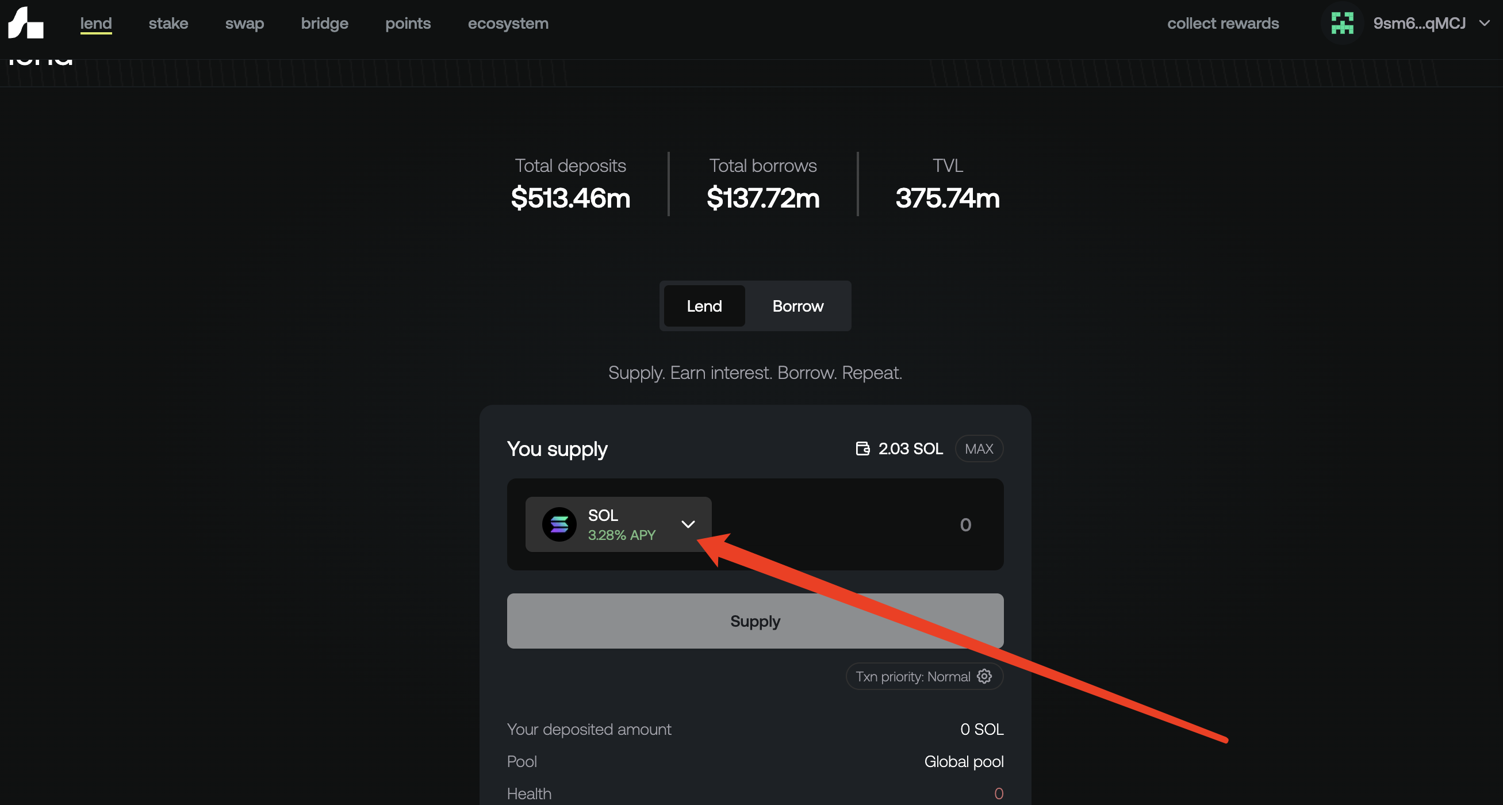Switch to Borrow mode toggle
The image size is (1503, 805).
797,306
